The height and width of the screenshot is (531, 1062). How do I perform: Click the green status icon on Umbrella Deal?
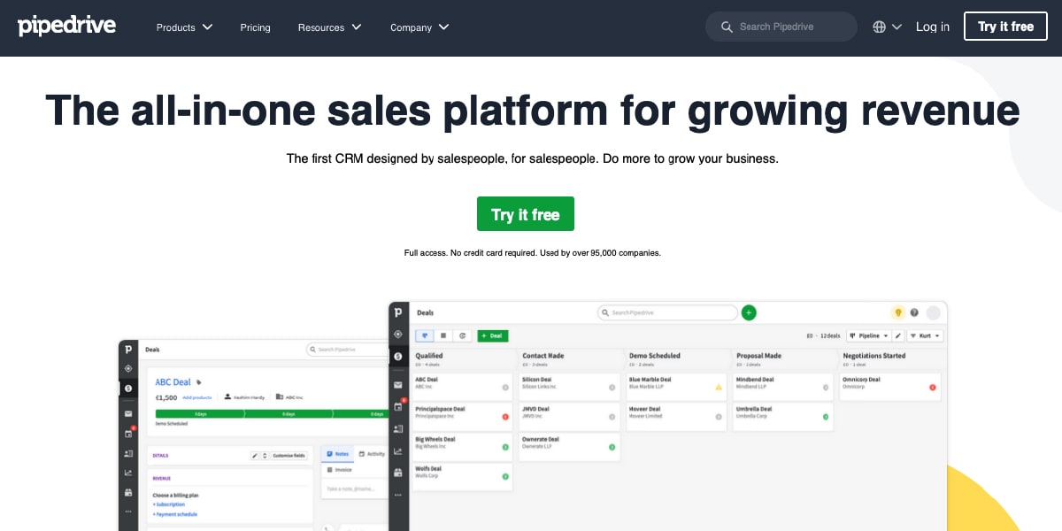825,417
